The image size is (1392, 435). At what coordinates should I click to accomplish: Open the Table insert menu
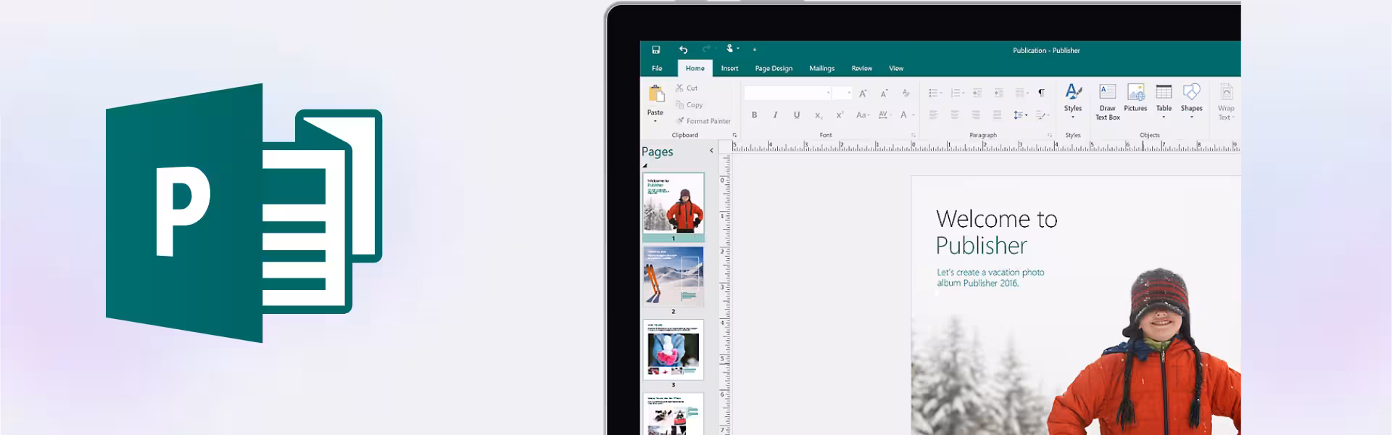coord(1164,100)
